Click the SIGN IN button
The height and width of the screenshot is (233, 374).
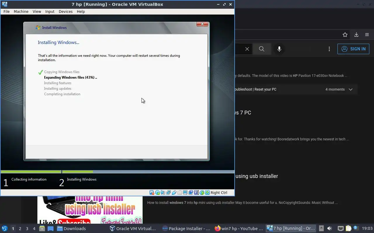353,49
